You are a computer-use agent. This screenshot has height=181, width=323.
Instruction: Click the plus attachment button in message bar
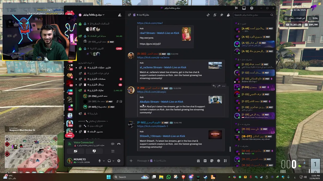(131, 161)
